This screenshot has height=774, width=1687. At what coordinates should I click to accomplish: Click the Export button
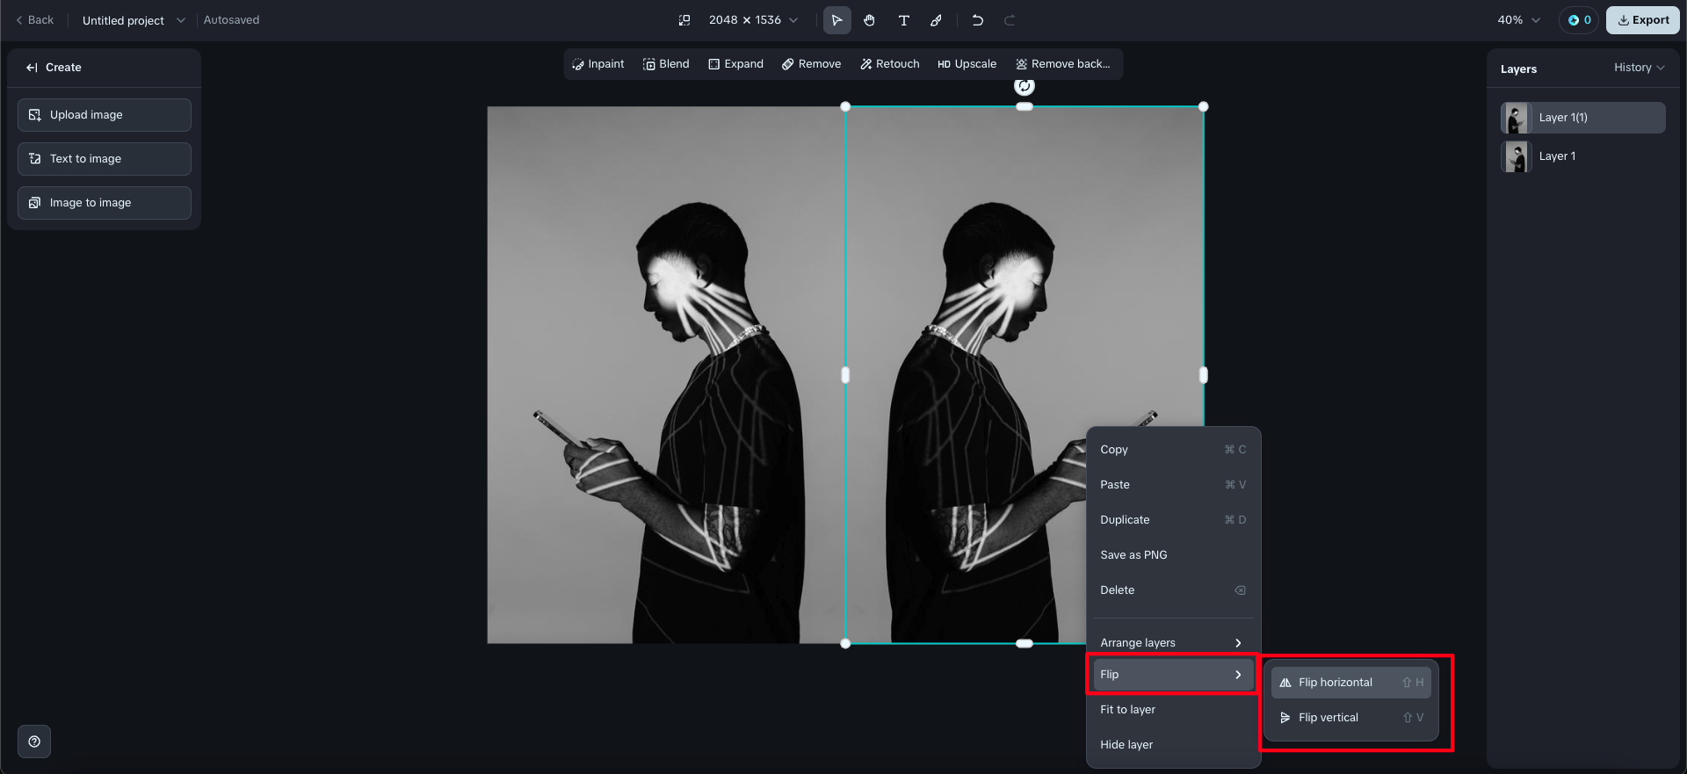coord(1642,20)
